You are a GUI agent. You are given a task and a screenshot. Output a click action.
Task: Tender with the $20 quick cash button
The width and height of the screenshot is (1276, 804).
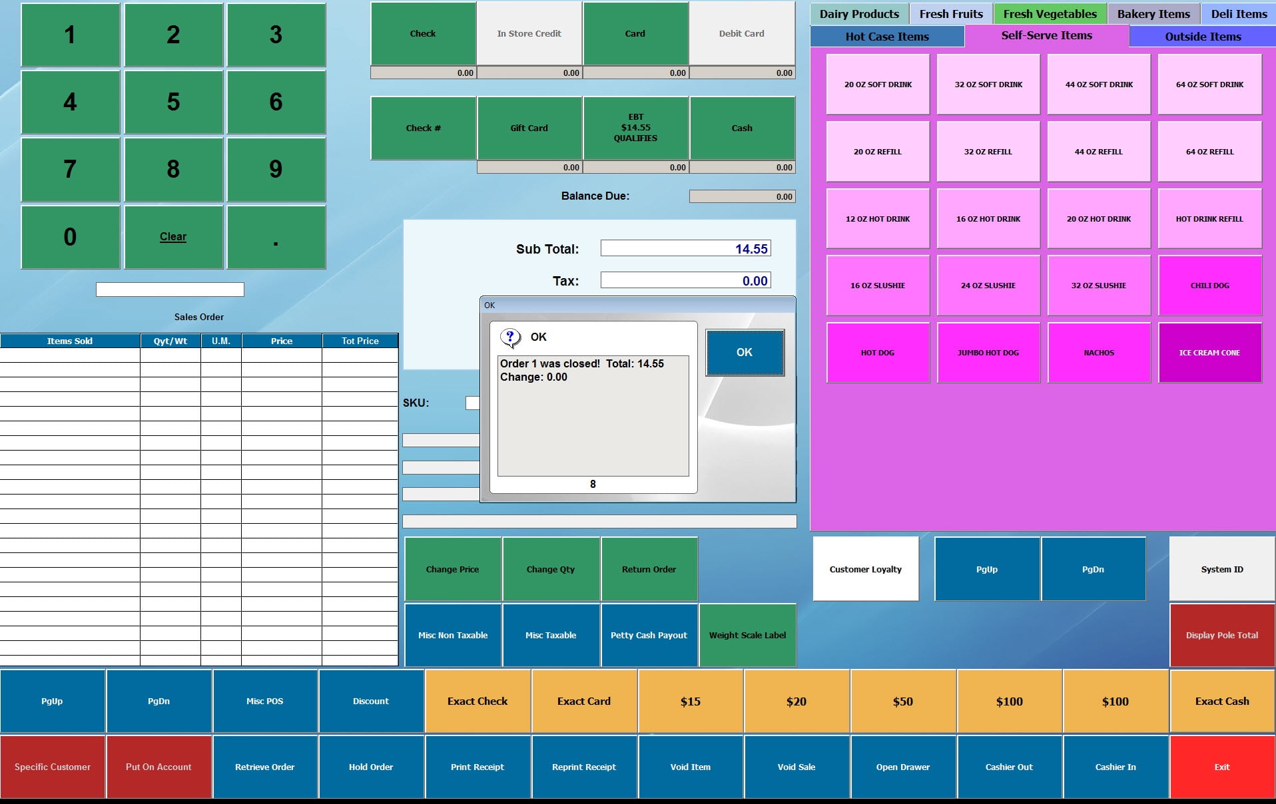coord(797,702)
